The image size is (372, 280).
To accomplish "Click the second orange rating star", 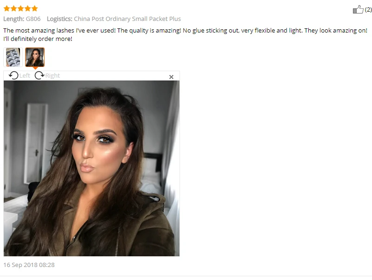I will pos(14,8).
